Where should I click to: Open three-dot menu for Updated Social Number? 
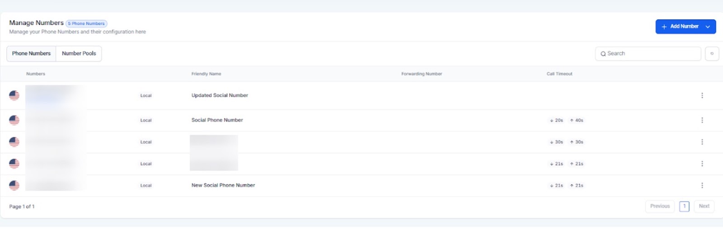[x=702, y=95]
